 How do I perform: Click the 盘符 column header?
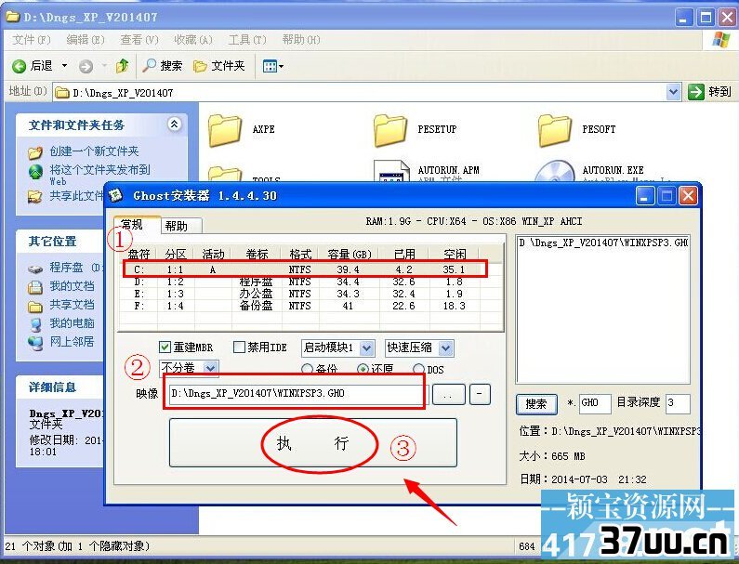139,255
